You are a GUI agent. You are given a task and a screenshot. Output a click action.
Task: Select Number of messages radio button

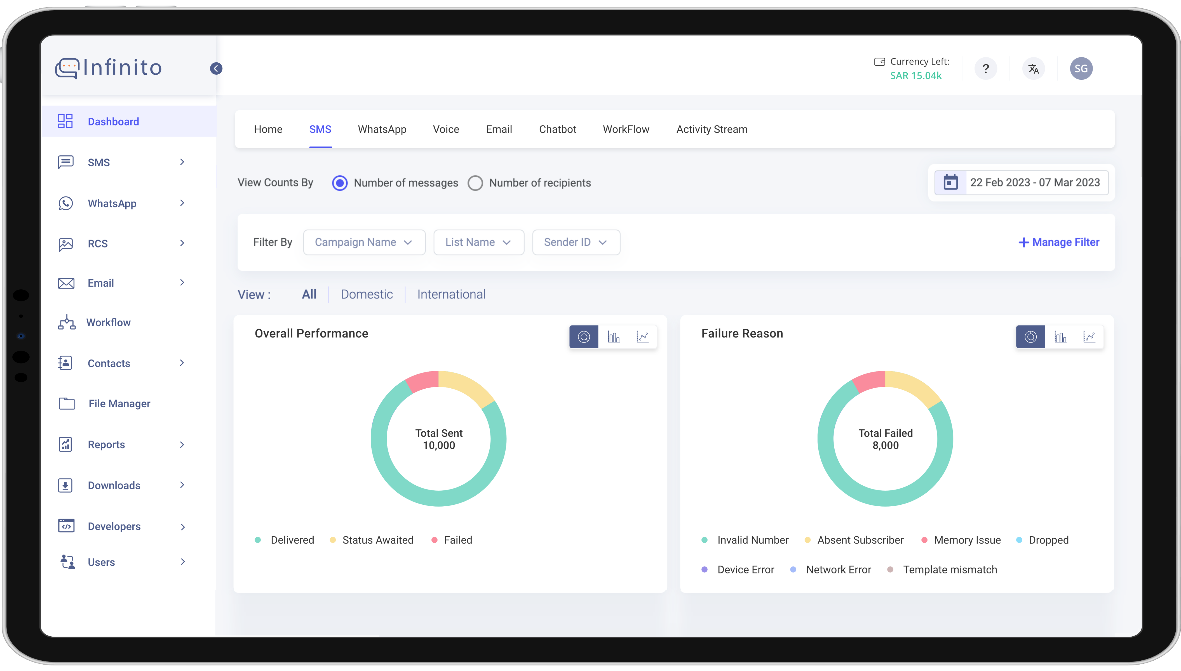(x=340, y=183)
